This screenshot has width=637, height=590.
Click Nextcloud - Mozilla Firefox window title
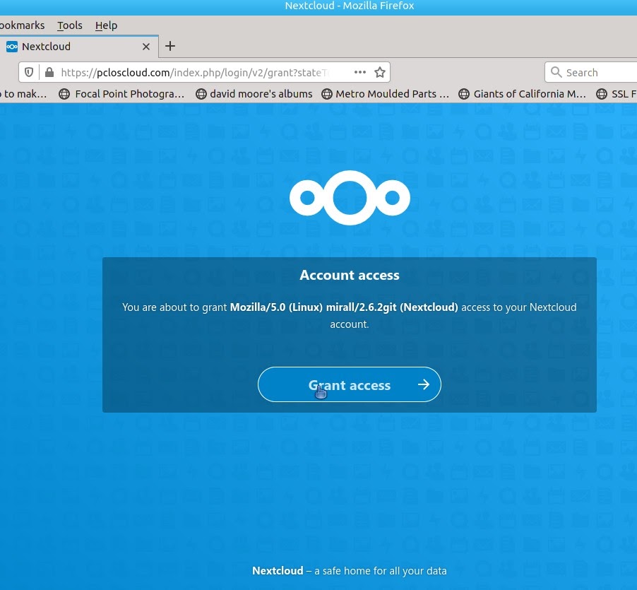350,6
